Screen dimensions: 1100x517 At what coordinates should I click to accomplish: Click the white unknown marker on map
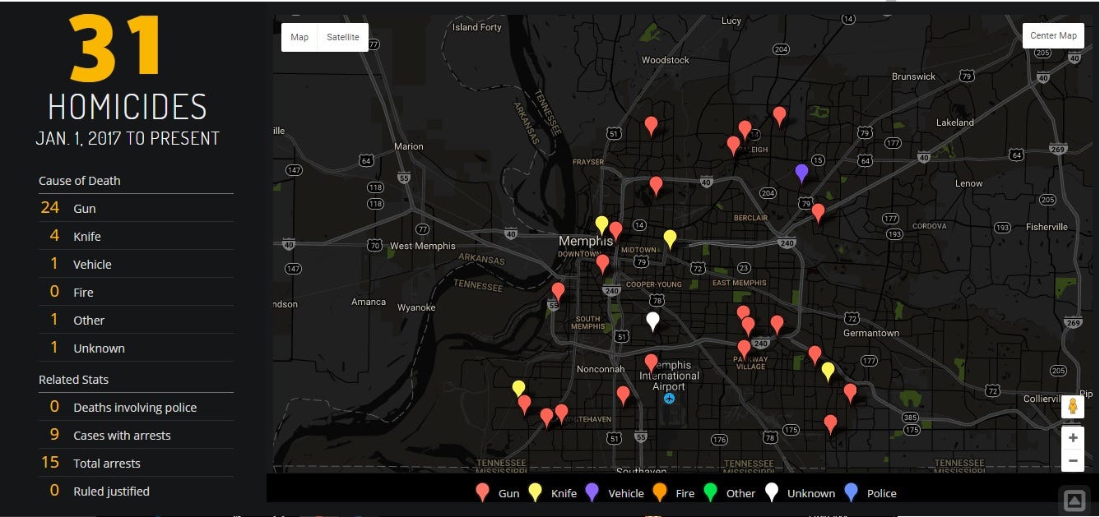(x=652, y=321)
